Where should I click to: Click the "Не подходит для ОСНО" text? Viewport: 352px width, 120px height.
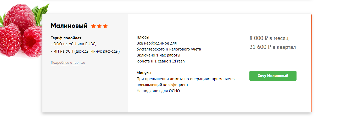click(158, 91)
